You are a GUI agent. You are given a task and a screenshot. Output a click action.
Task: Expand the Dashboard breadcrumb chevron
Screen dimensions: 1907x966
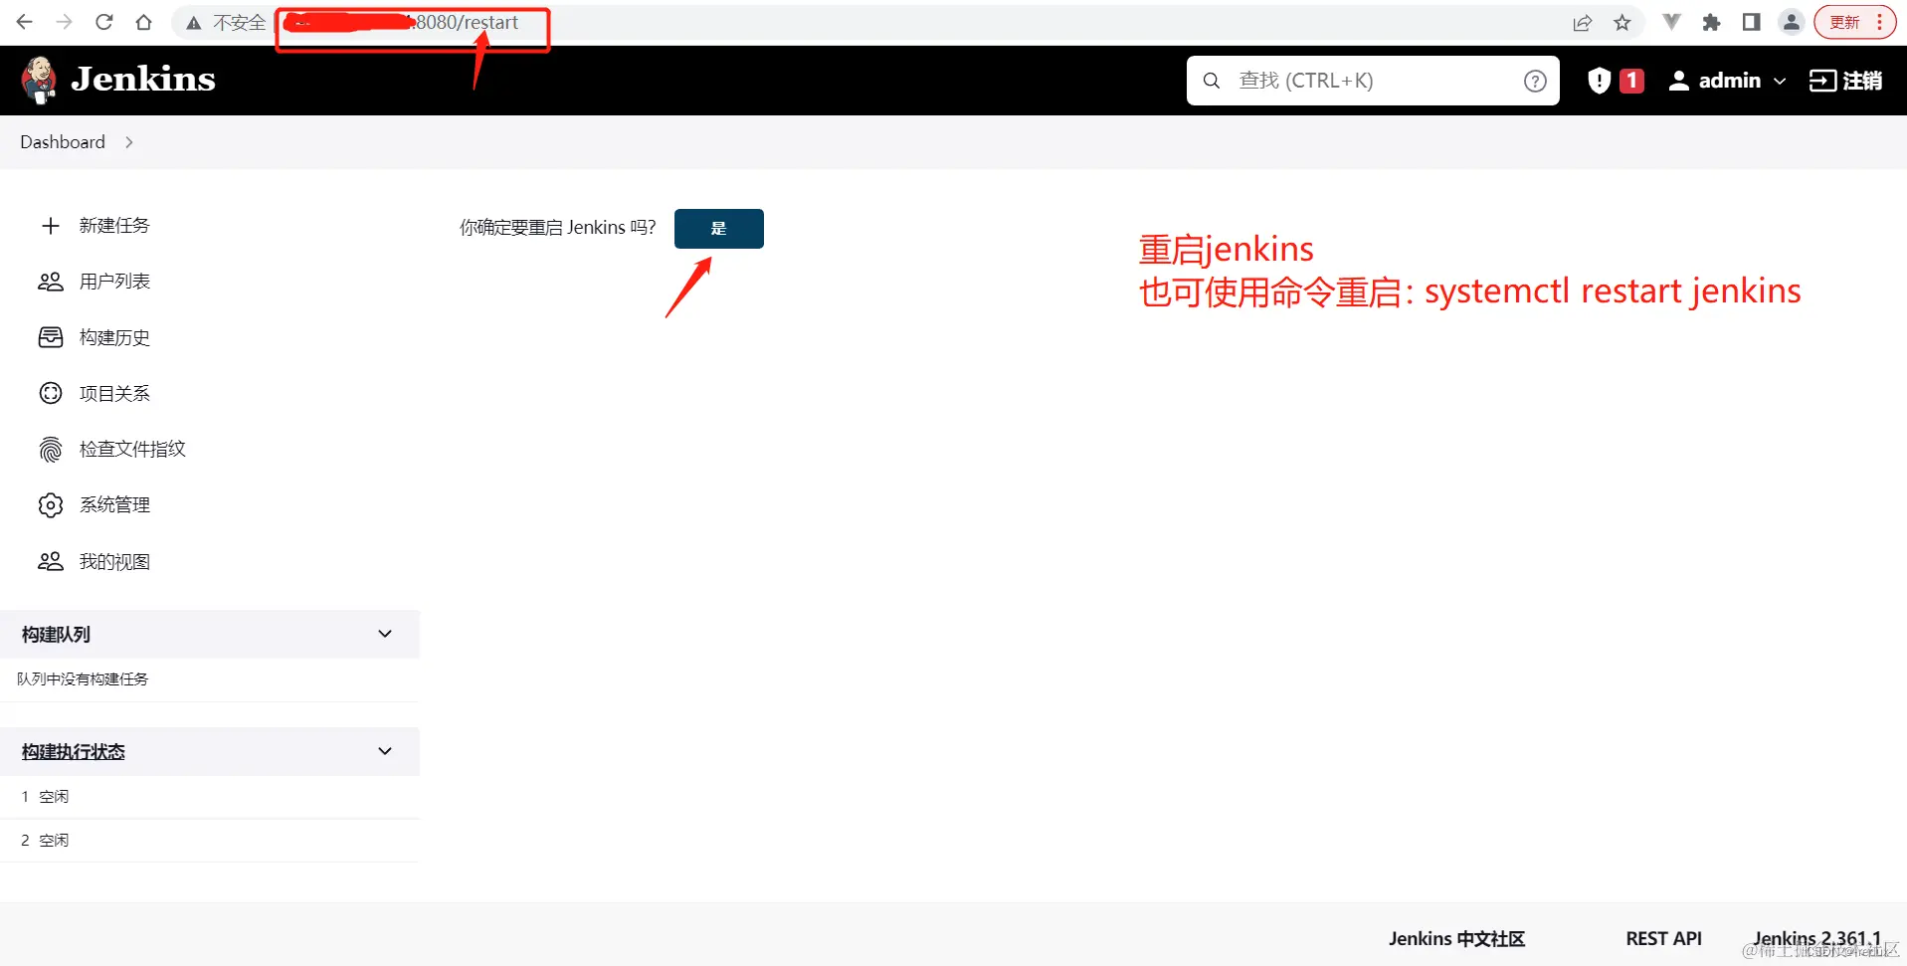(129, 142)
